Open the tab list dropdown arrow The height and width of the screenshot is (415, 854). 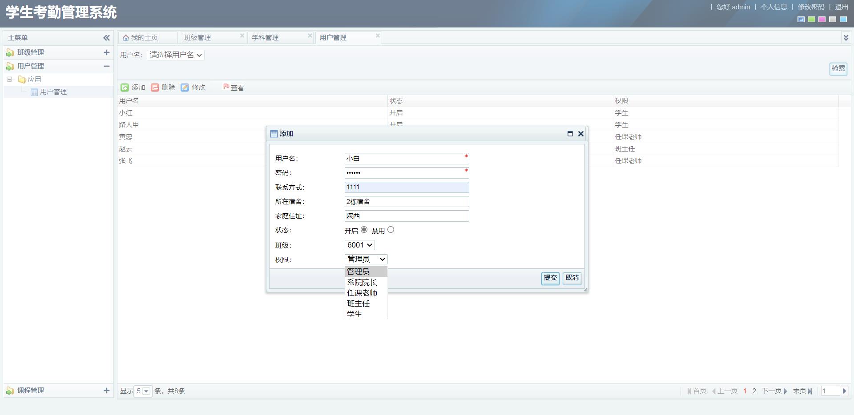point(846,38)
